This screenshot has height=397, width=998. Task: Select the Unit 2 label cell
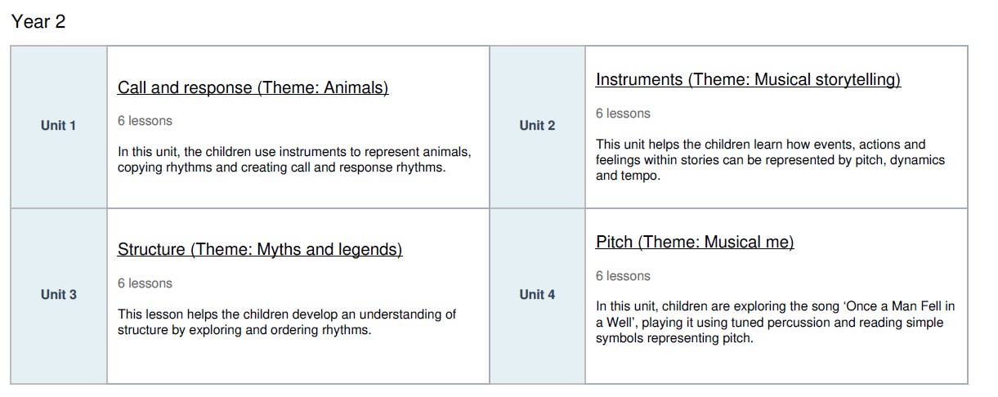coord(537,126)
